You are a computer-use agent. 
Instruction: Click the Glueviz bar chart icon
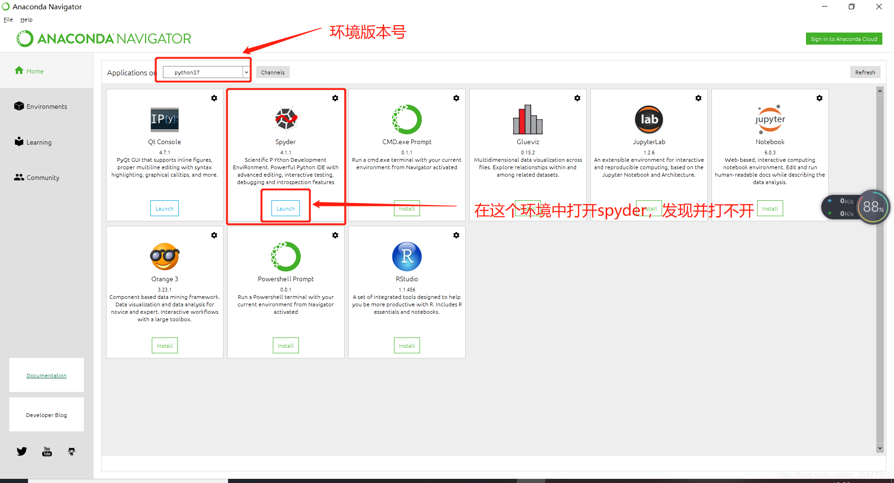tap(528, 119)
